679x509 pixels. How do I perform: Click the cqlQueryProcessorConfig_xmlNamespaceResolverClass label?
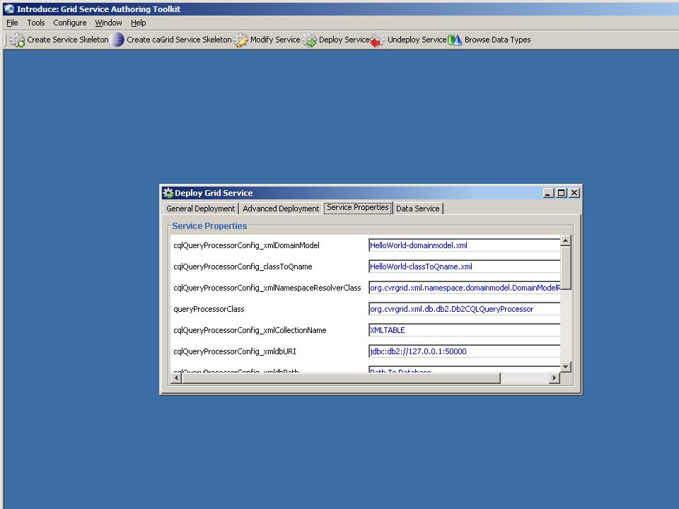click(267, 288)
